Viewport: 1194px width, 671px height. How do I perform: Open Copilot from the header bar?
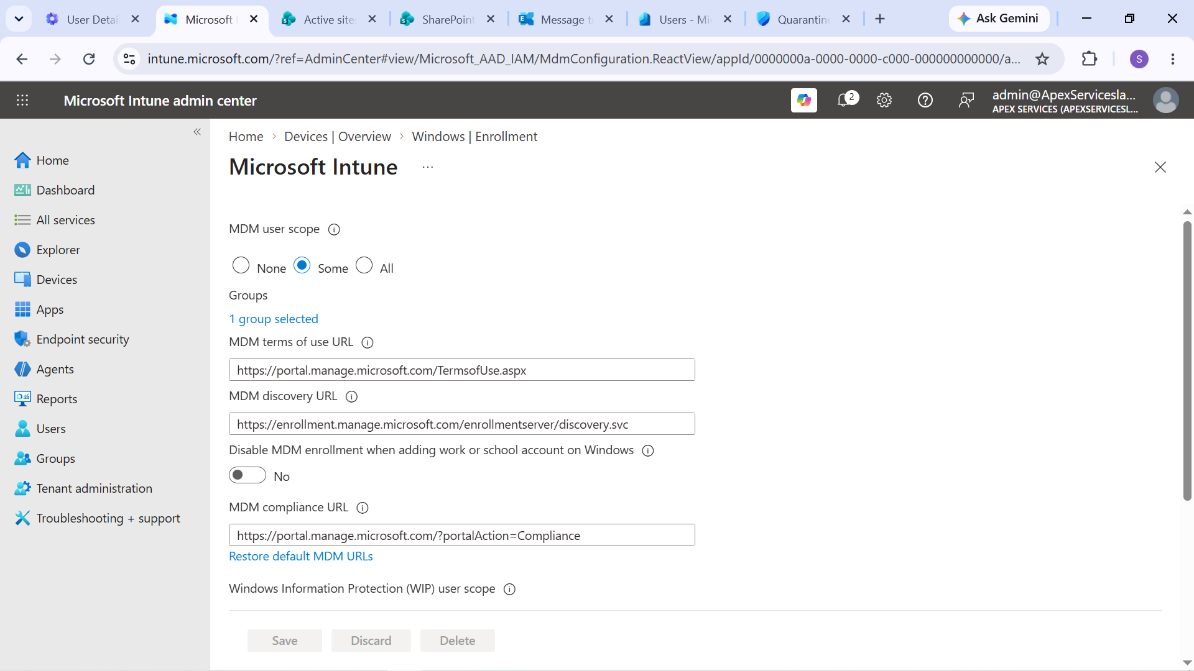click(803, 100)
